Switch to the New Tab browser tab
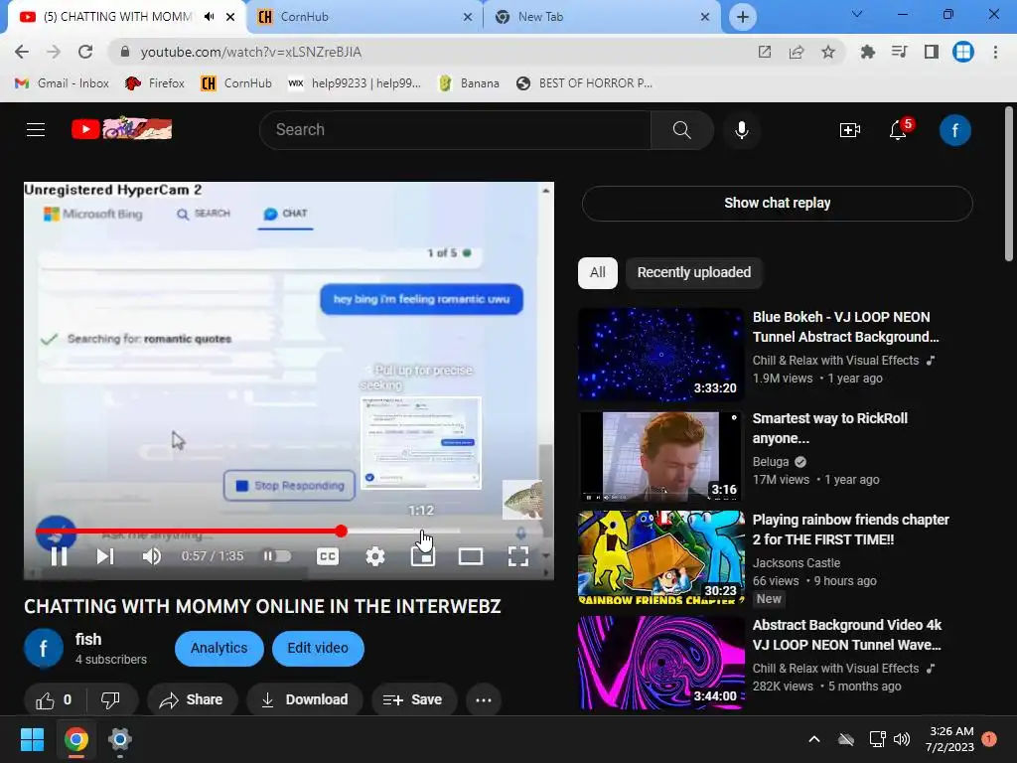This screenshot has height=763, width=1017. (600, 17)
